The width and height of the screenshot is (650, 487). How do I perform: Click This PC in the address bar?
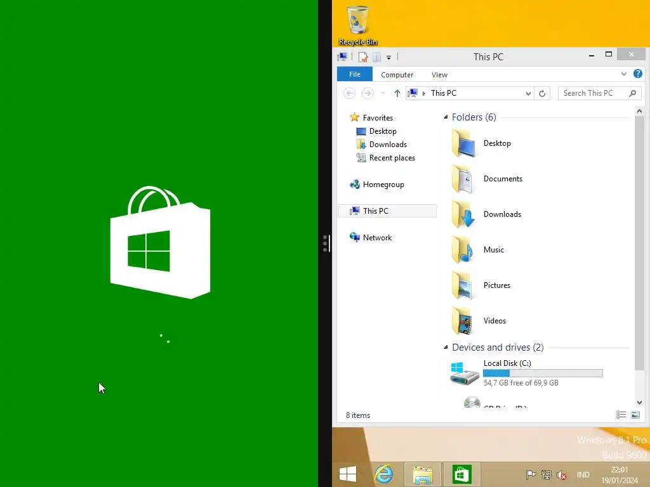443,93
